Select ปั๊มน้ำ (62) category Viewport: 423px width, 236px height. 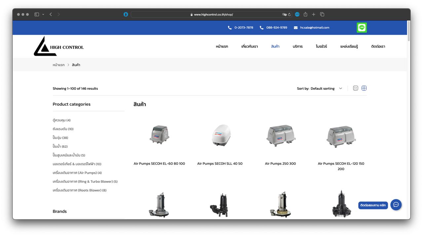[60, 146]
